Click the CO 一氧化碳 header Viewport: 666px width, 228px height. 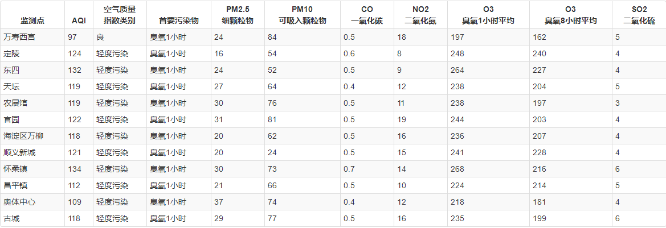coord(367,15)
